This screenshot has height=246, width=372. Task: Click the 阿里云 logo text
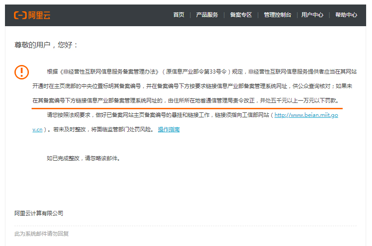point(39,15)
